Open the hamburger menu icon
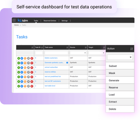 14,20
